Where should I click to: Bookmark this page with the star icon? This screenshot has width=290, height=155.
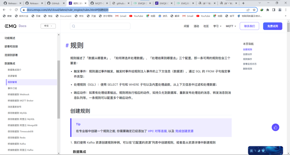tap(254, 10)
